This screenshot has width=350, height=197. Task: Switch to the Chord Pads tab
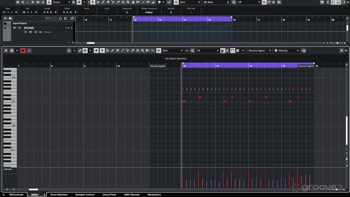pos(109,195)
